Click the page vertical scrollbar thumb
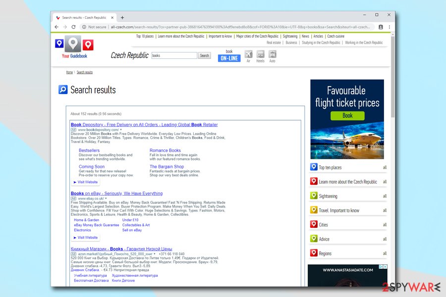The height and width of the screenshot is (297, 446). [392, 77]
